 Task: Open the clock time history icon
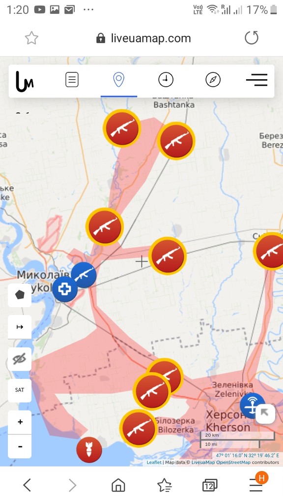tap(166, 79)
